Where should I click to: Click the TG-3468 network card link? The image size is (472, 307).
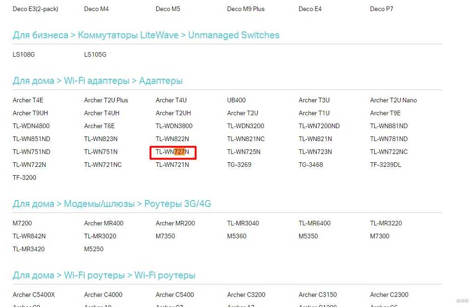coord(311,165)
